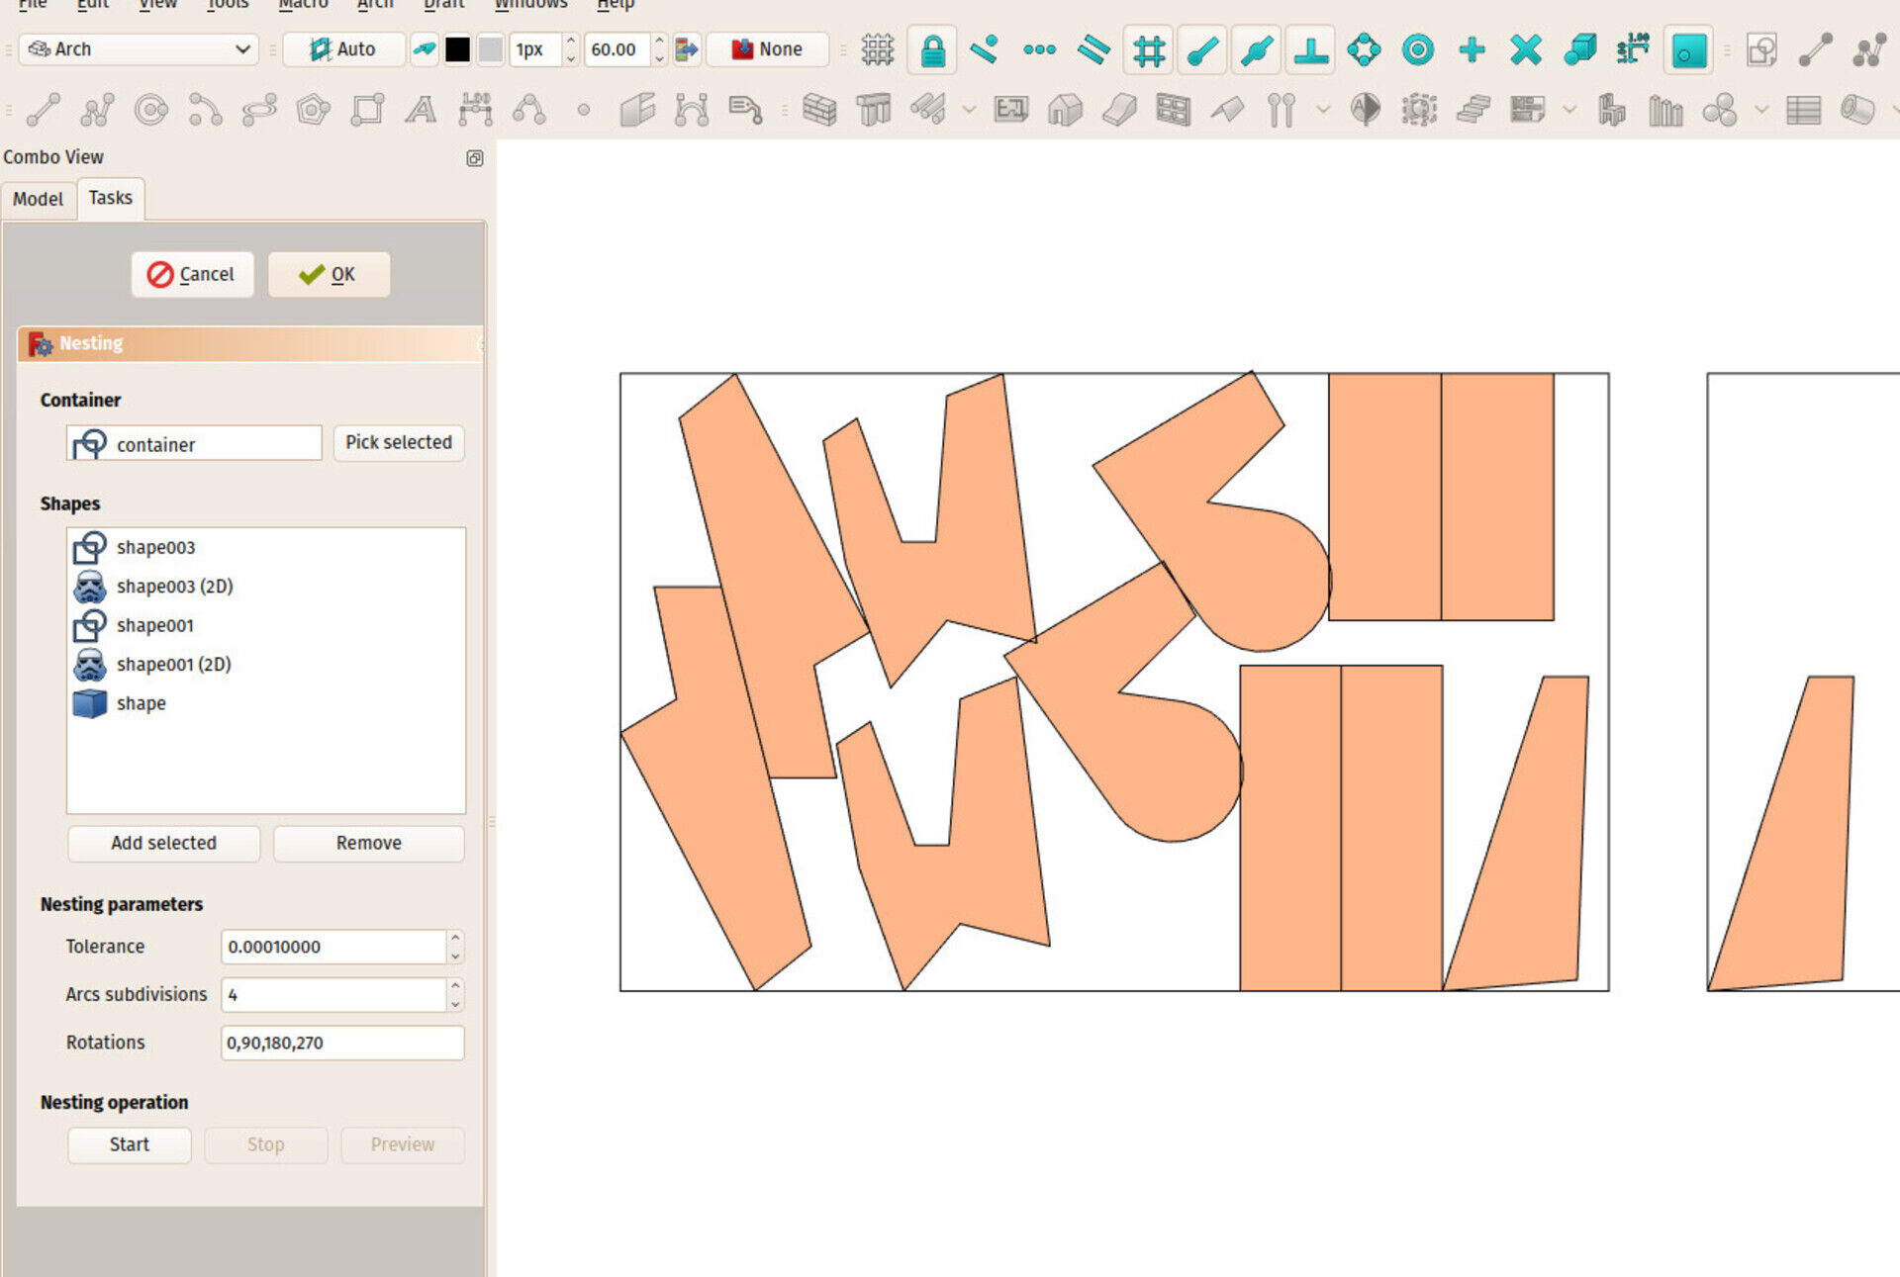
Task: Click the Pick selected button
Action: tap(398, 442)
